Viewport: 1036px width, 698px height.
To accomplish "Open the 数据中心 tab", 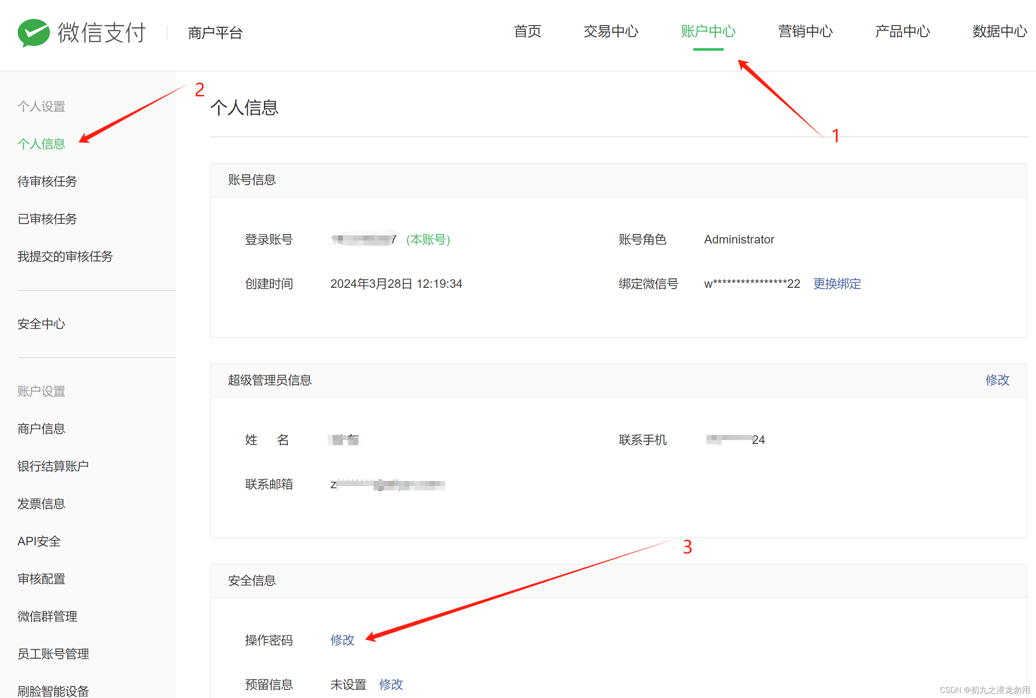I will tap(999, 32).
